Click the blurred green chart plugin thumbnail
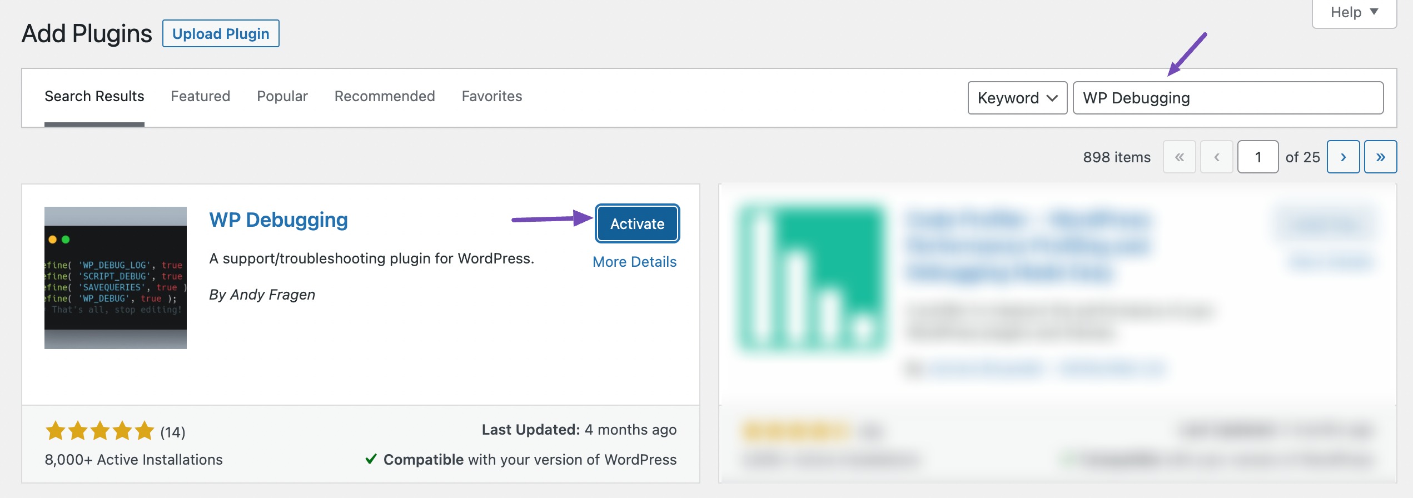 (x=812, y=278)
